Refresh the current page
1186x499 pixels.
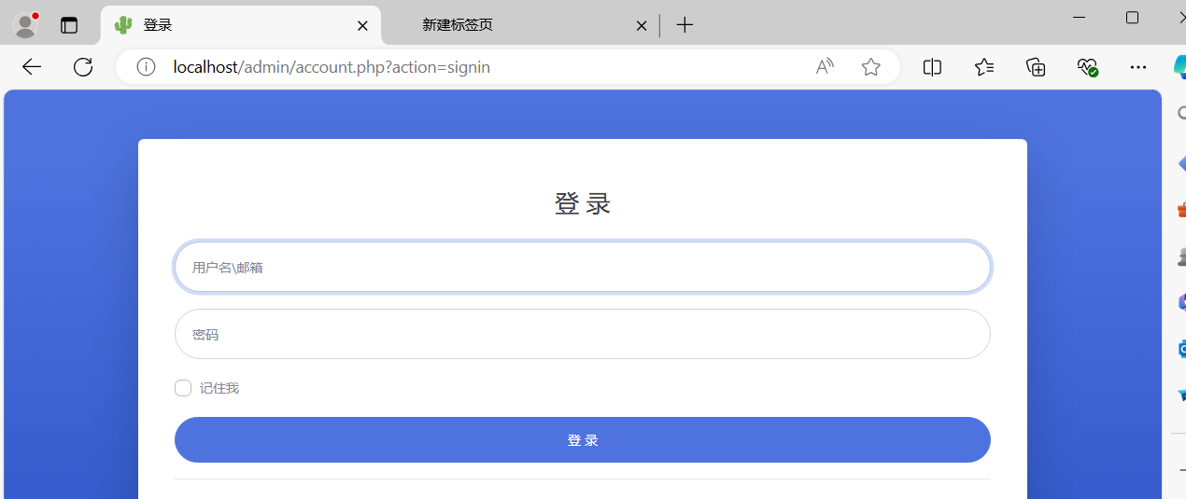83,67
